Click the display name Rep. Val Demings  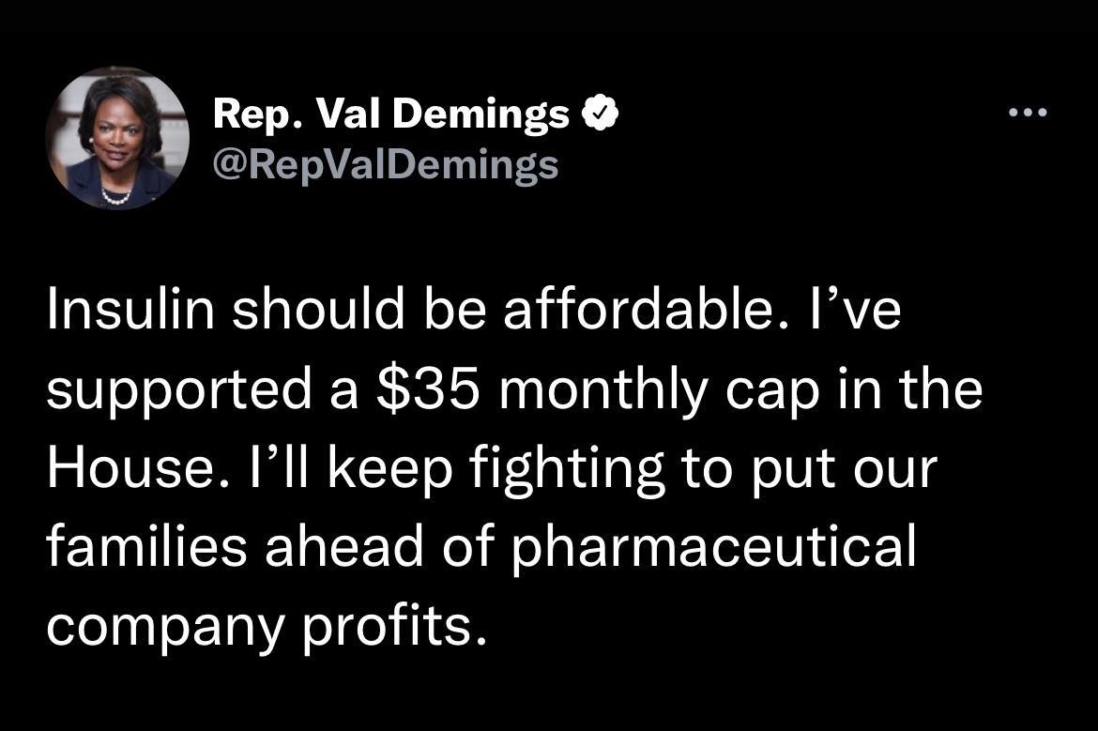[390, 113]
